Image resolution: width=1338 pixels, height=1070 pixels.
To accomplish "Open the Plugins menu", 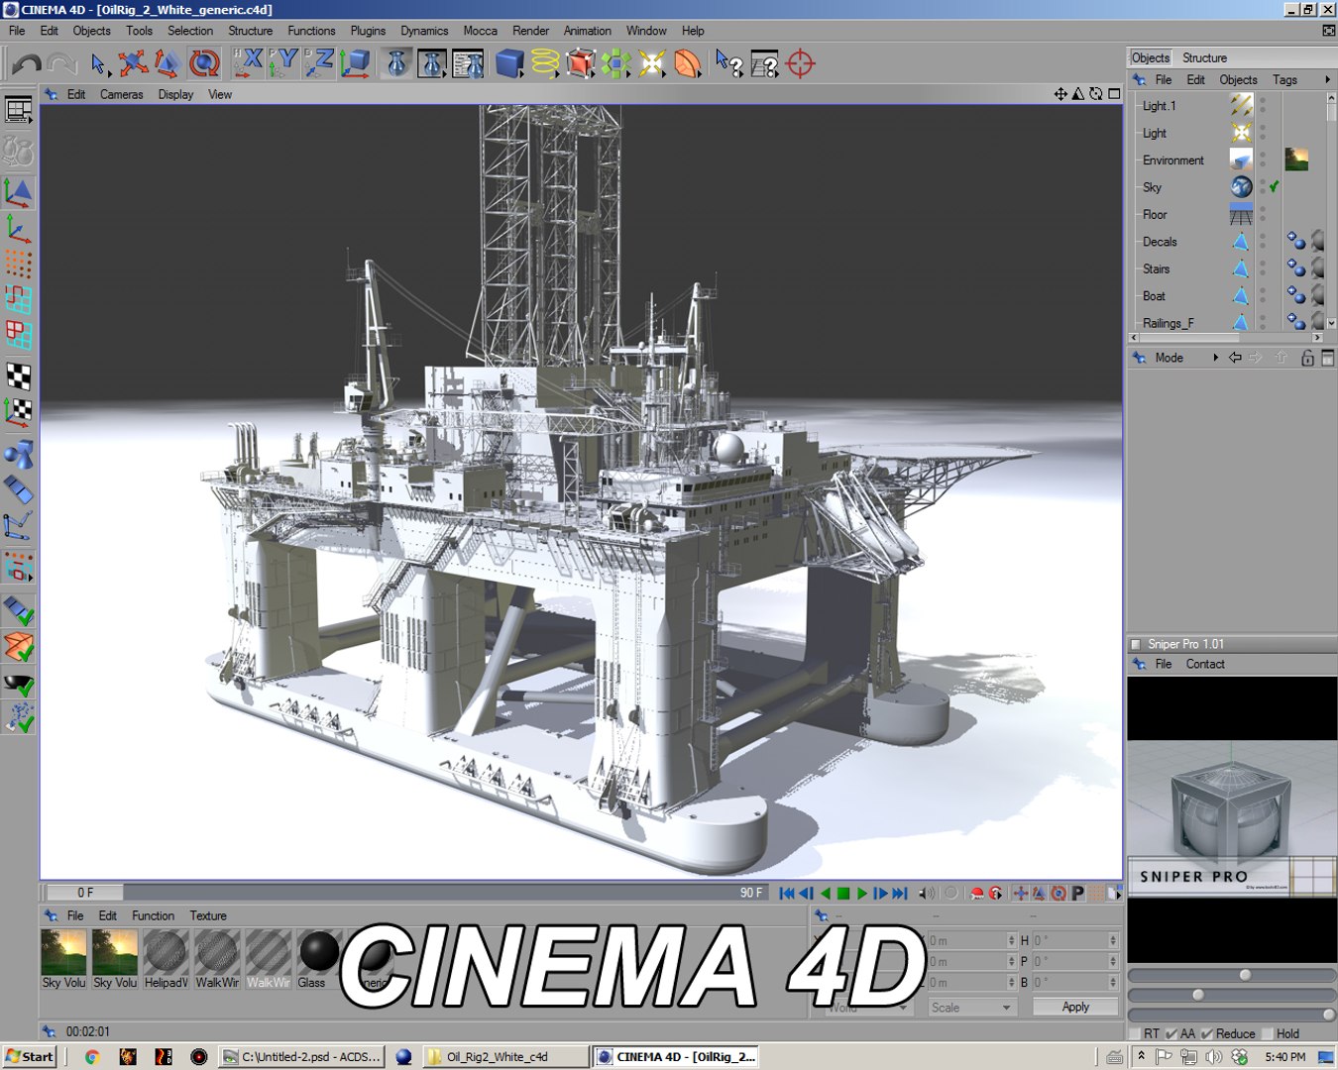I will 368,31.
